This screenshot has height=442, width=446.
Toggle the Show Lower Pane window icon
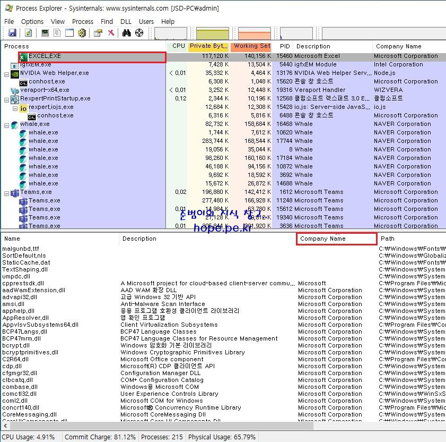[69, 33]
